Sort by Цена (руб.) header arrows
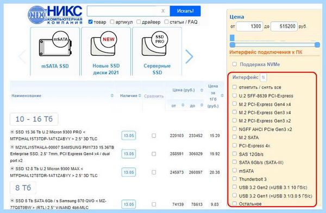Screen dimensions: 326x213 pos(202,90)
